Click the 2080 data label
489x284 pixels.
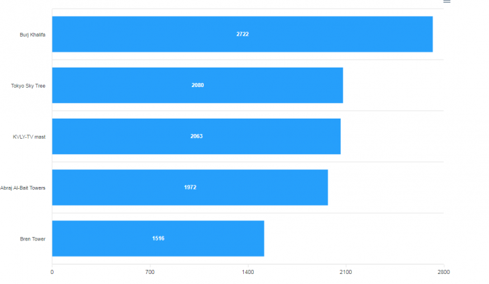(198, 85)
